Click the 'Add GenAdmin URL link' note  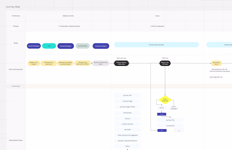[220, 70]
